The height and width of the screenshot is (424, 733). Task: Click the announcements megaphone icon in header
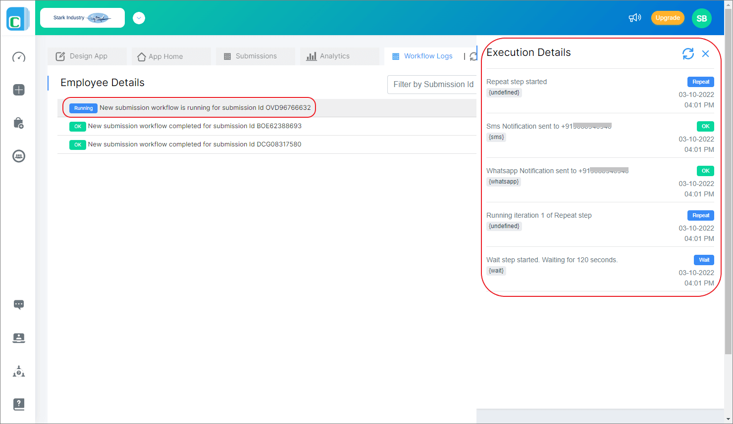pyautogui.click(x=634, y=17)
